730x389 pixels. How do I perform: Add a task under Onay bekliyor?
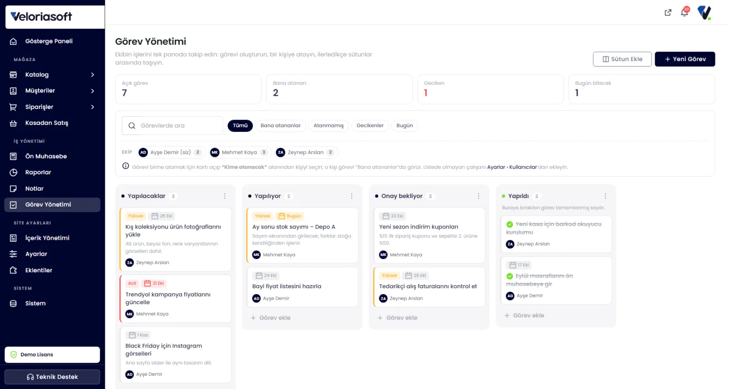(397, 318)
